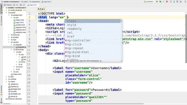Collapse the bootstrap folder
This screenshot has height=105, width=187.
point(12,50)
